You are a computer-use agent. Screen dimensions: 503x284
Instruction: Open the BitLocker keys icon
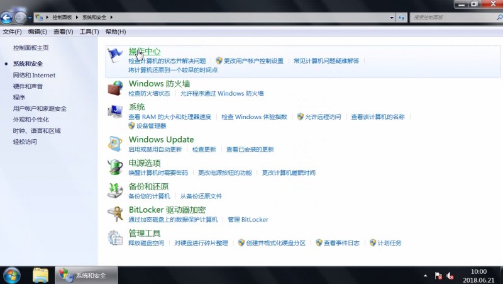(115, 214)
